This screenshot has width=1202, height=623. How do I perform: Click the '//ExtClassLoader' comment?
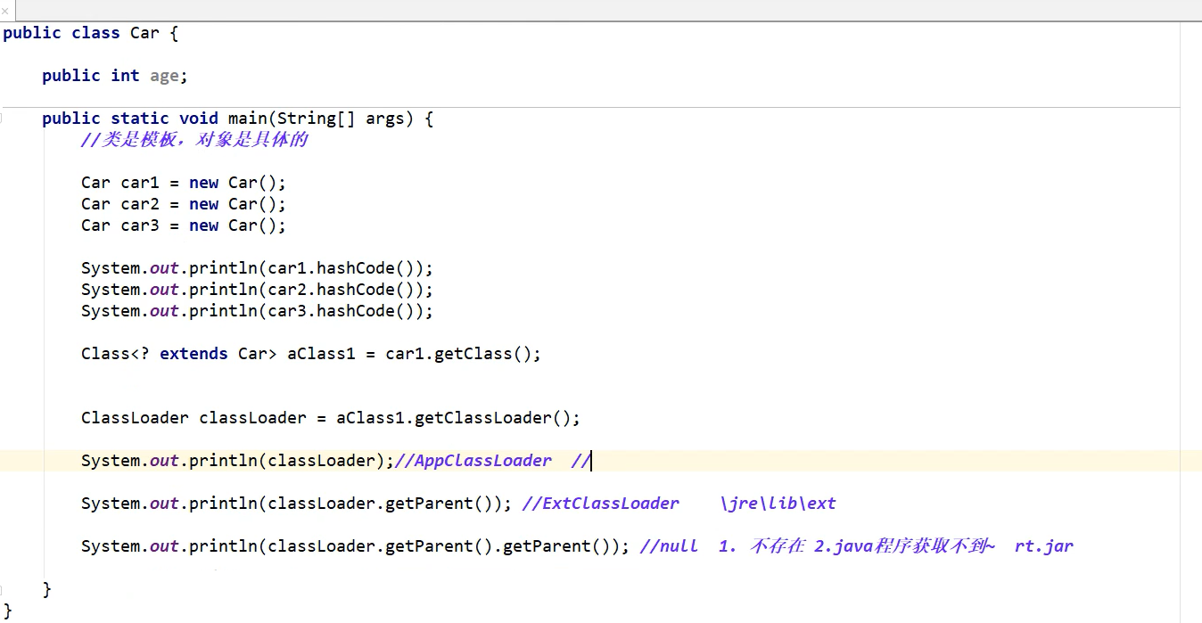tap(601, 504)
